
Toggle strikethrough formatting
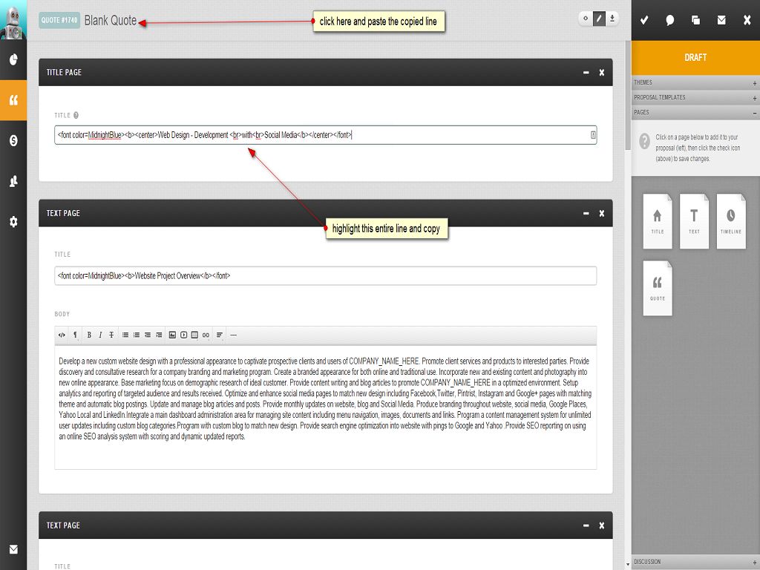pyautogui.click(x=111, y=335)
